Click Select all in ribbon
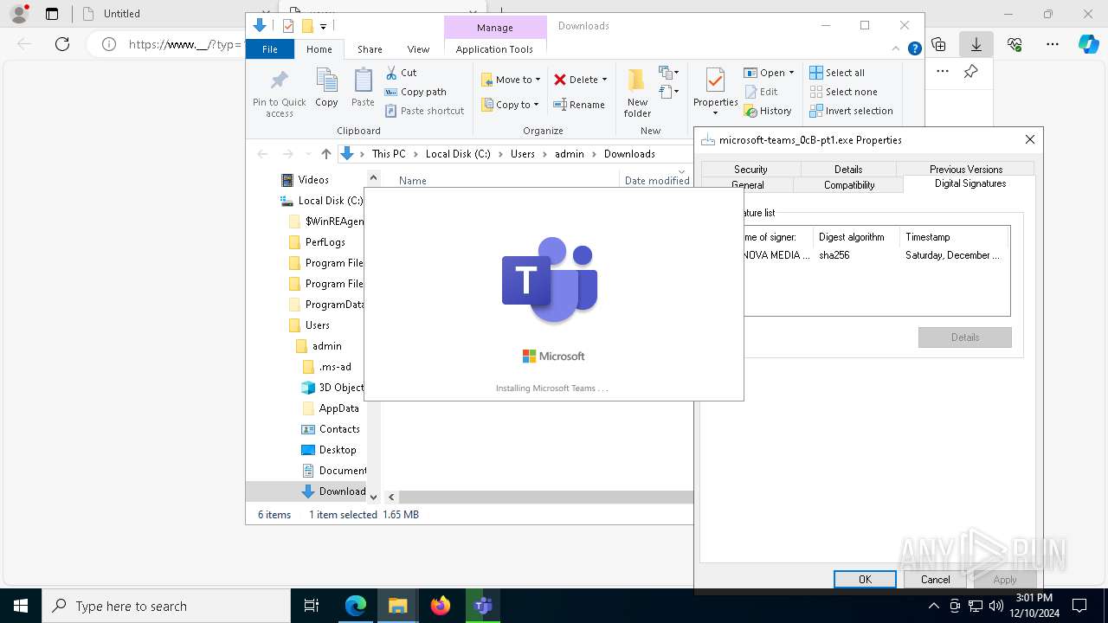The width and height of the screenshot is (1108, 623). click(836, 73)
